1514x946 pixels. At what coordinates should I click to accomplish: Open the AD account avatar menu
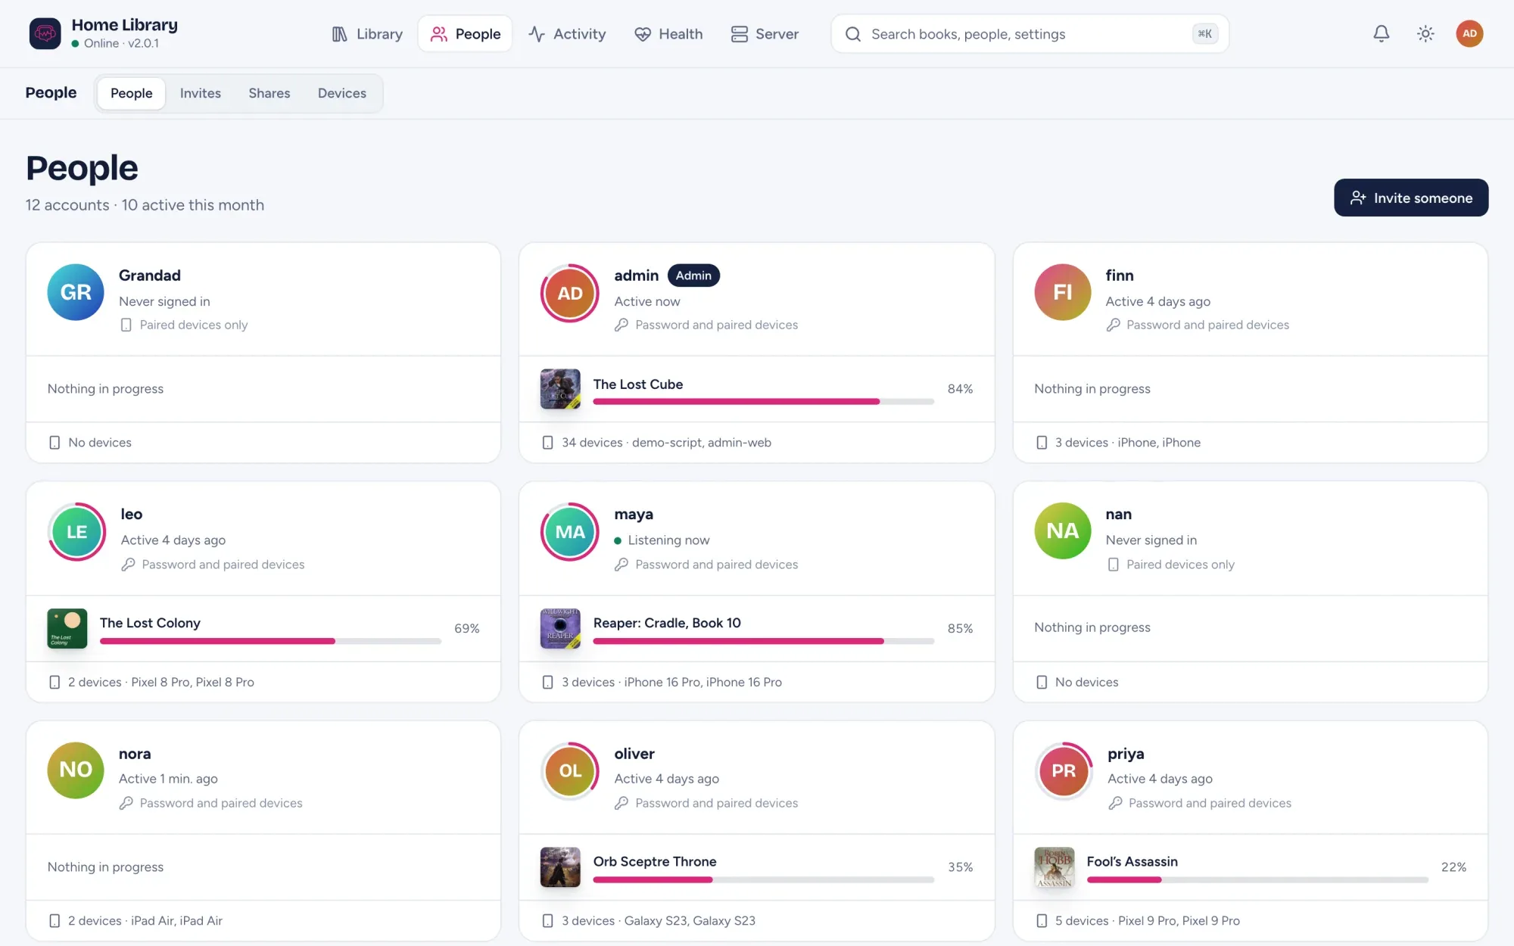click(x=1469, y=33)
